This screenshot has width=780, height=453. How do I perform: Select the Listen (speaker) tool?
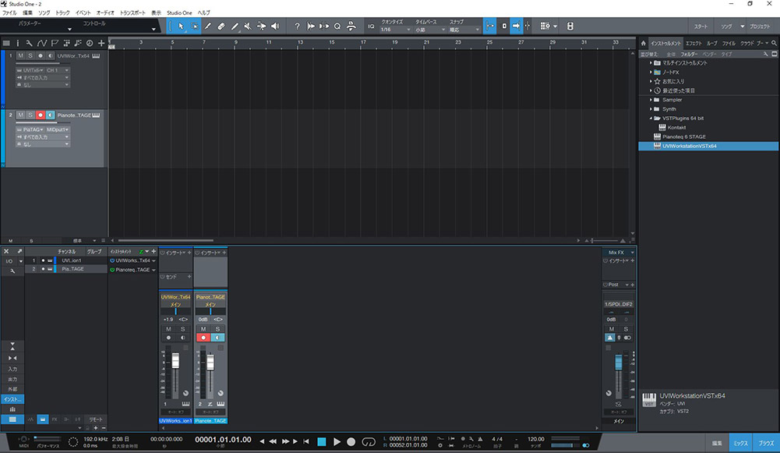(x=275, y=27)
